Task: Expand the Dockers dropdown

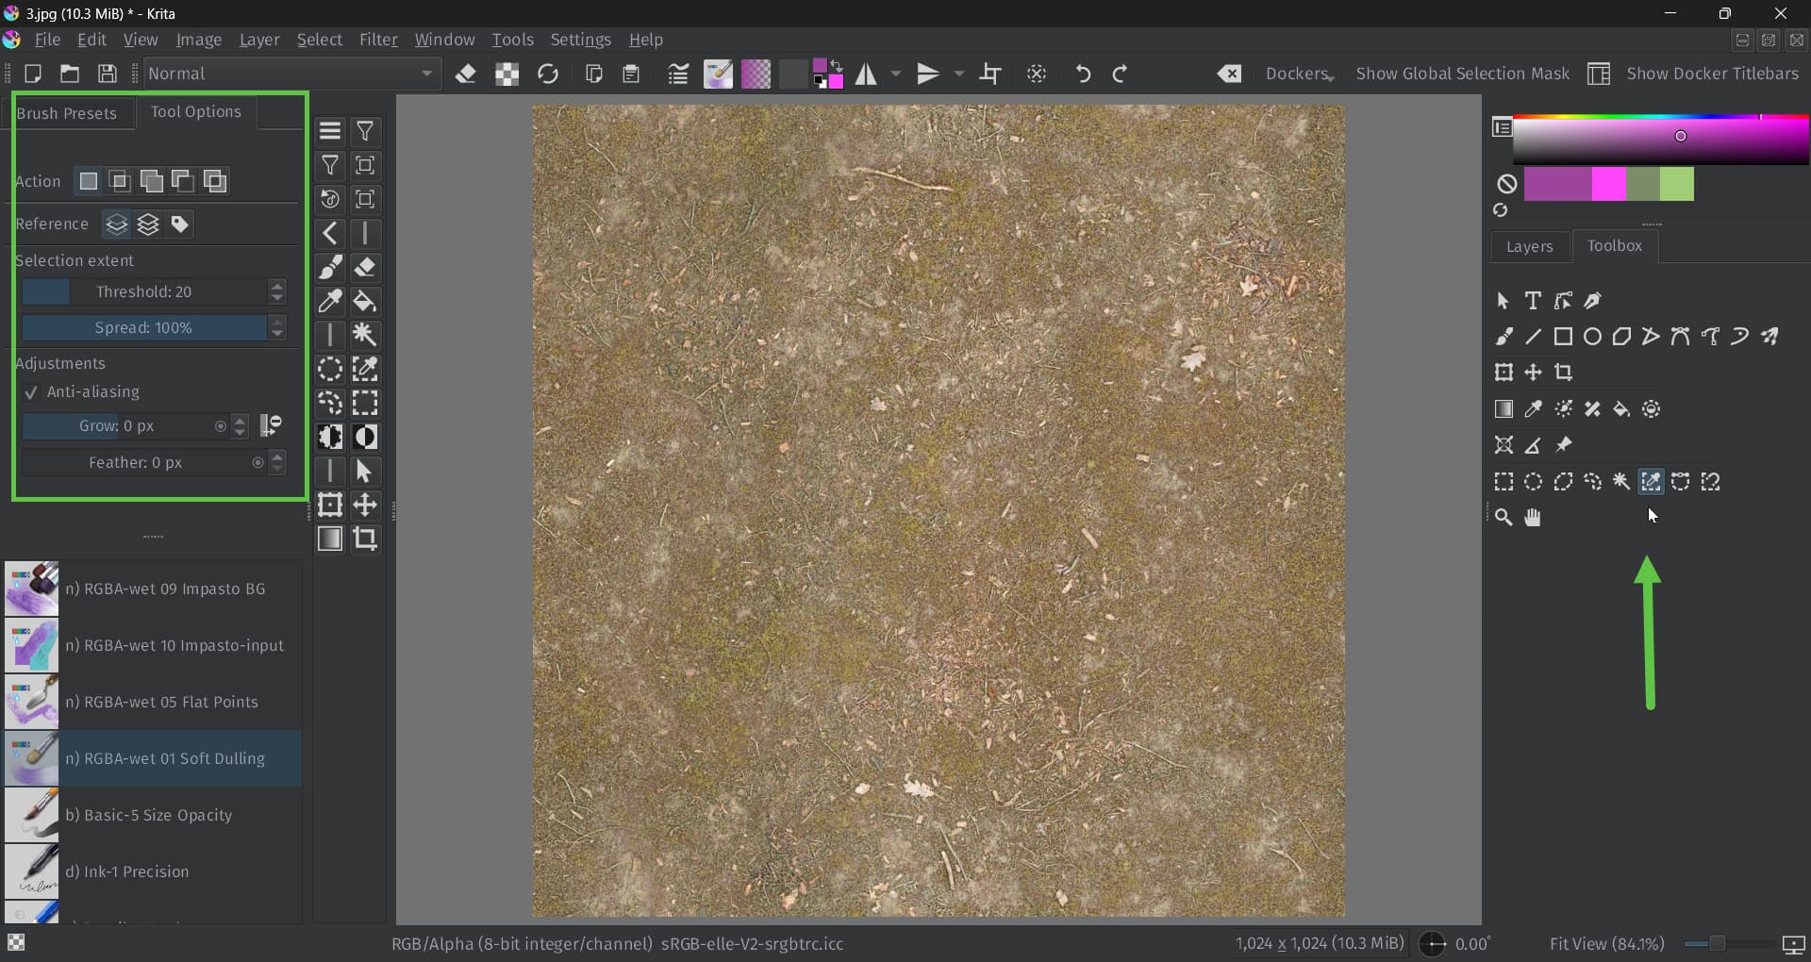Action: coord(1299,74)
